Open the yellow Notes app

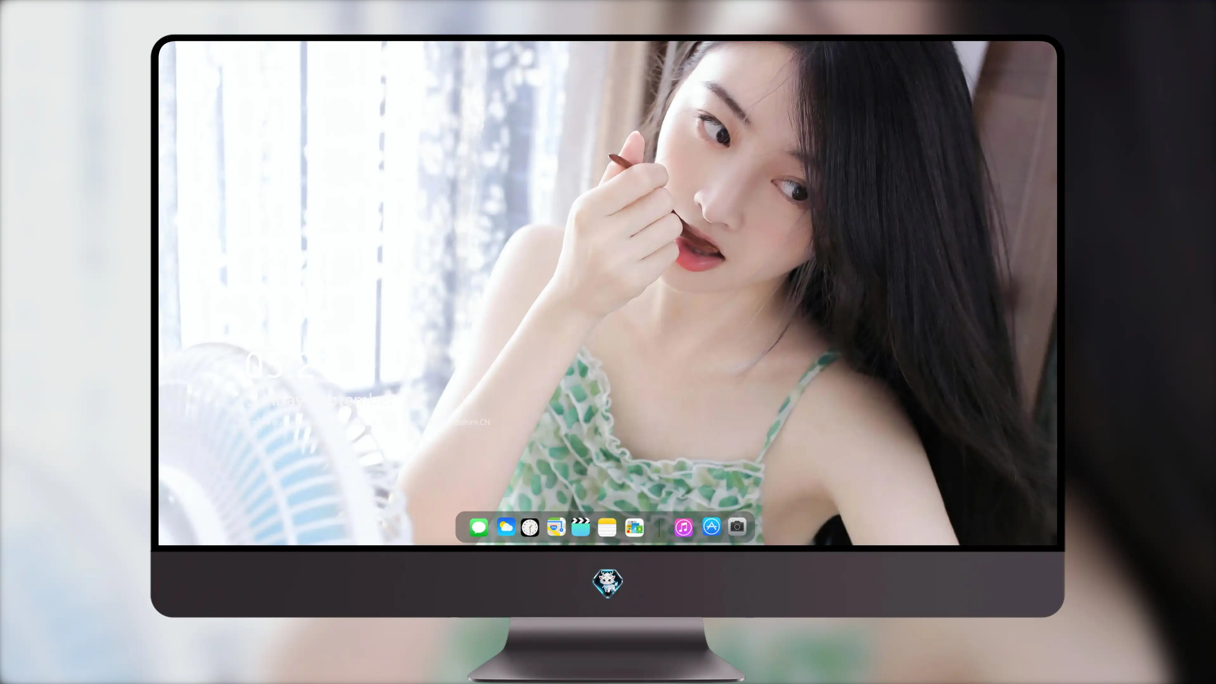pyautogui.click(x=607, y=527)
